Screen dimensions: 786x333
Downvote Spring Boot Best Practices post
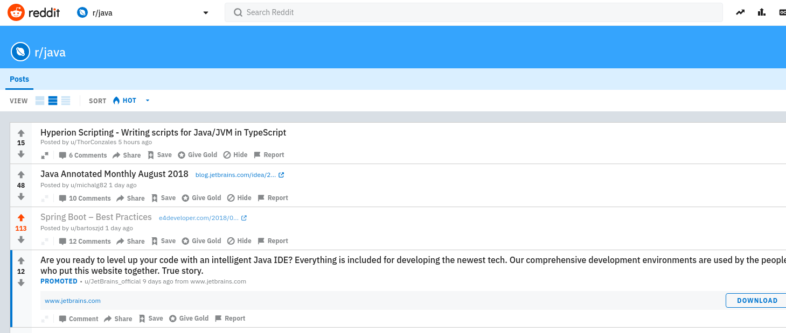tap(21, 239)
